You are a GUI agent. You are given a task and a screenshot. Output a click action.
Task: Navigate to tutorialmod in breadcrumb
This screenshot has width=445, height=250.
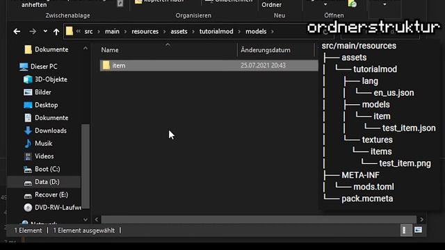[x=216, y=31]
